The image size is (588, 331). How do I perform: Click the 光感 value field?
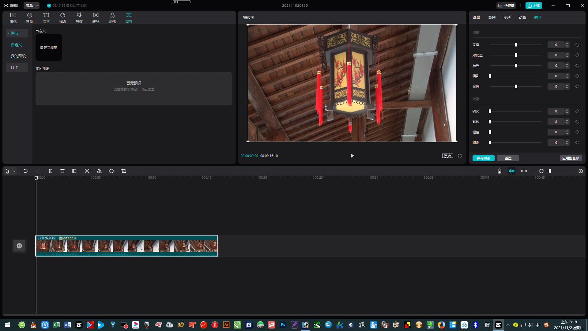pyautogui.click(x=556, y=86)
